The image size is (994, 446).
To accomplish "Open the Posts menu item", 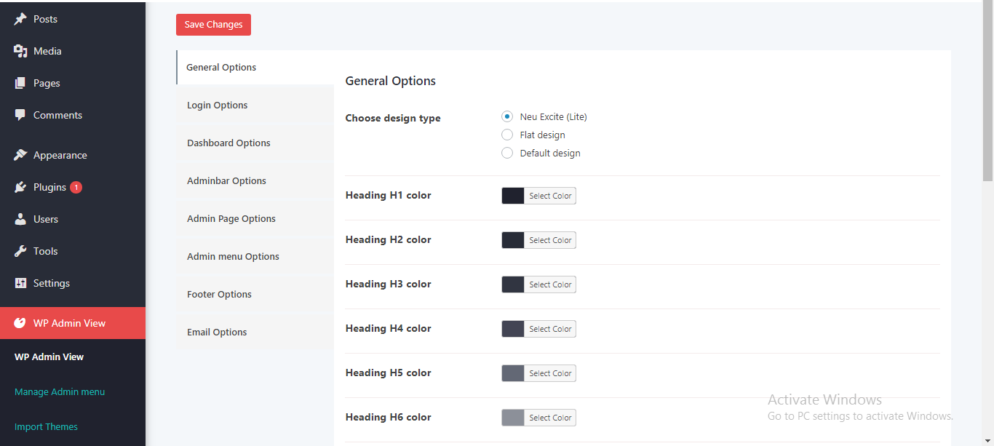I will 73,19.
